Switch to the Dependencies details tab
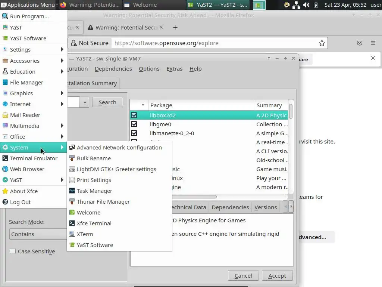 coord(230,207)
